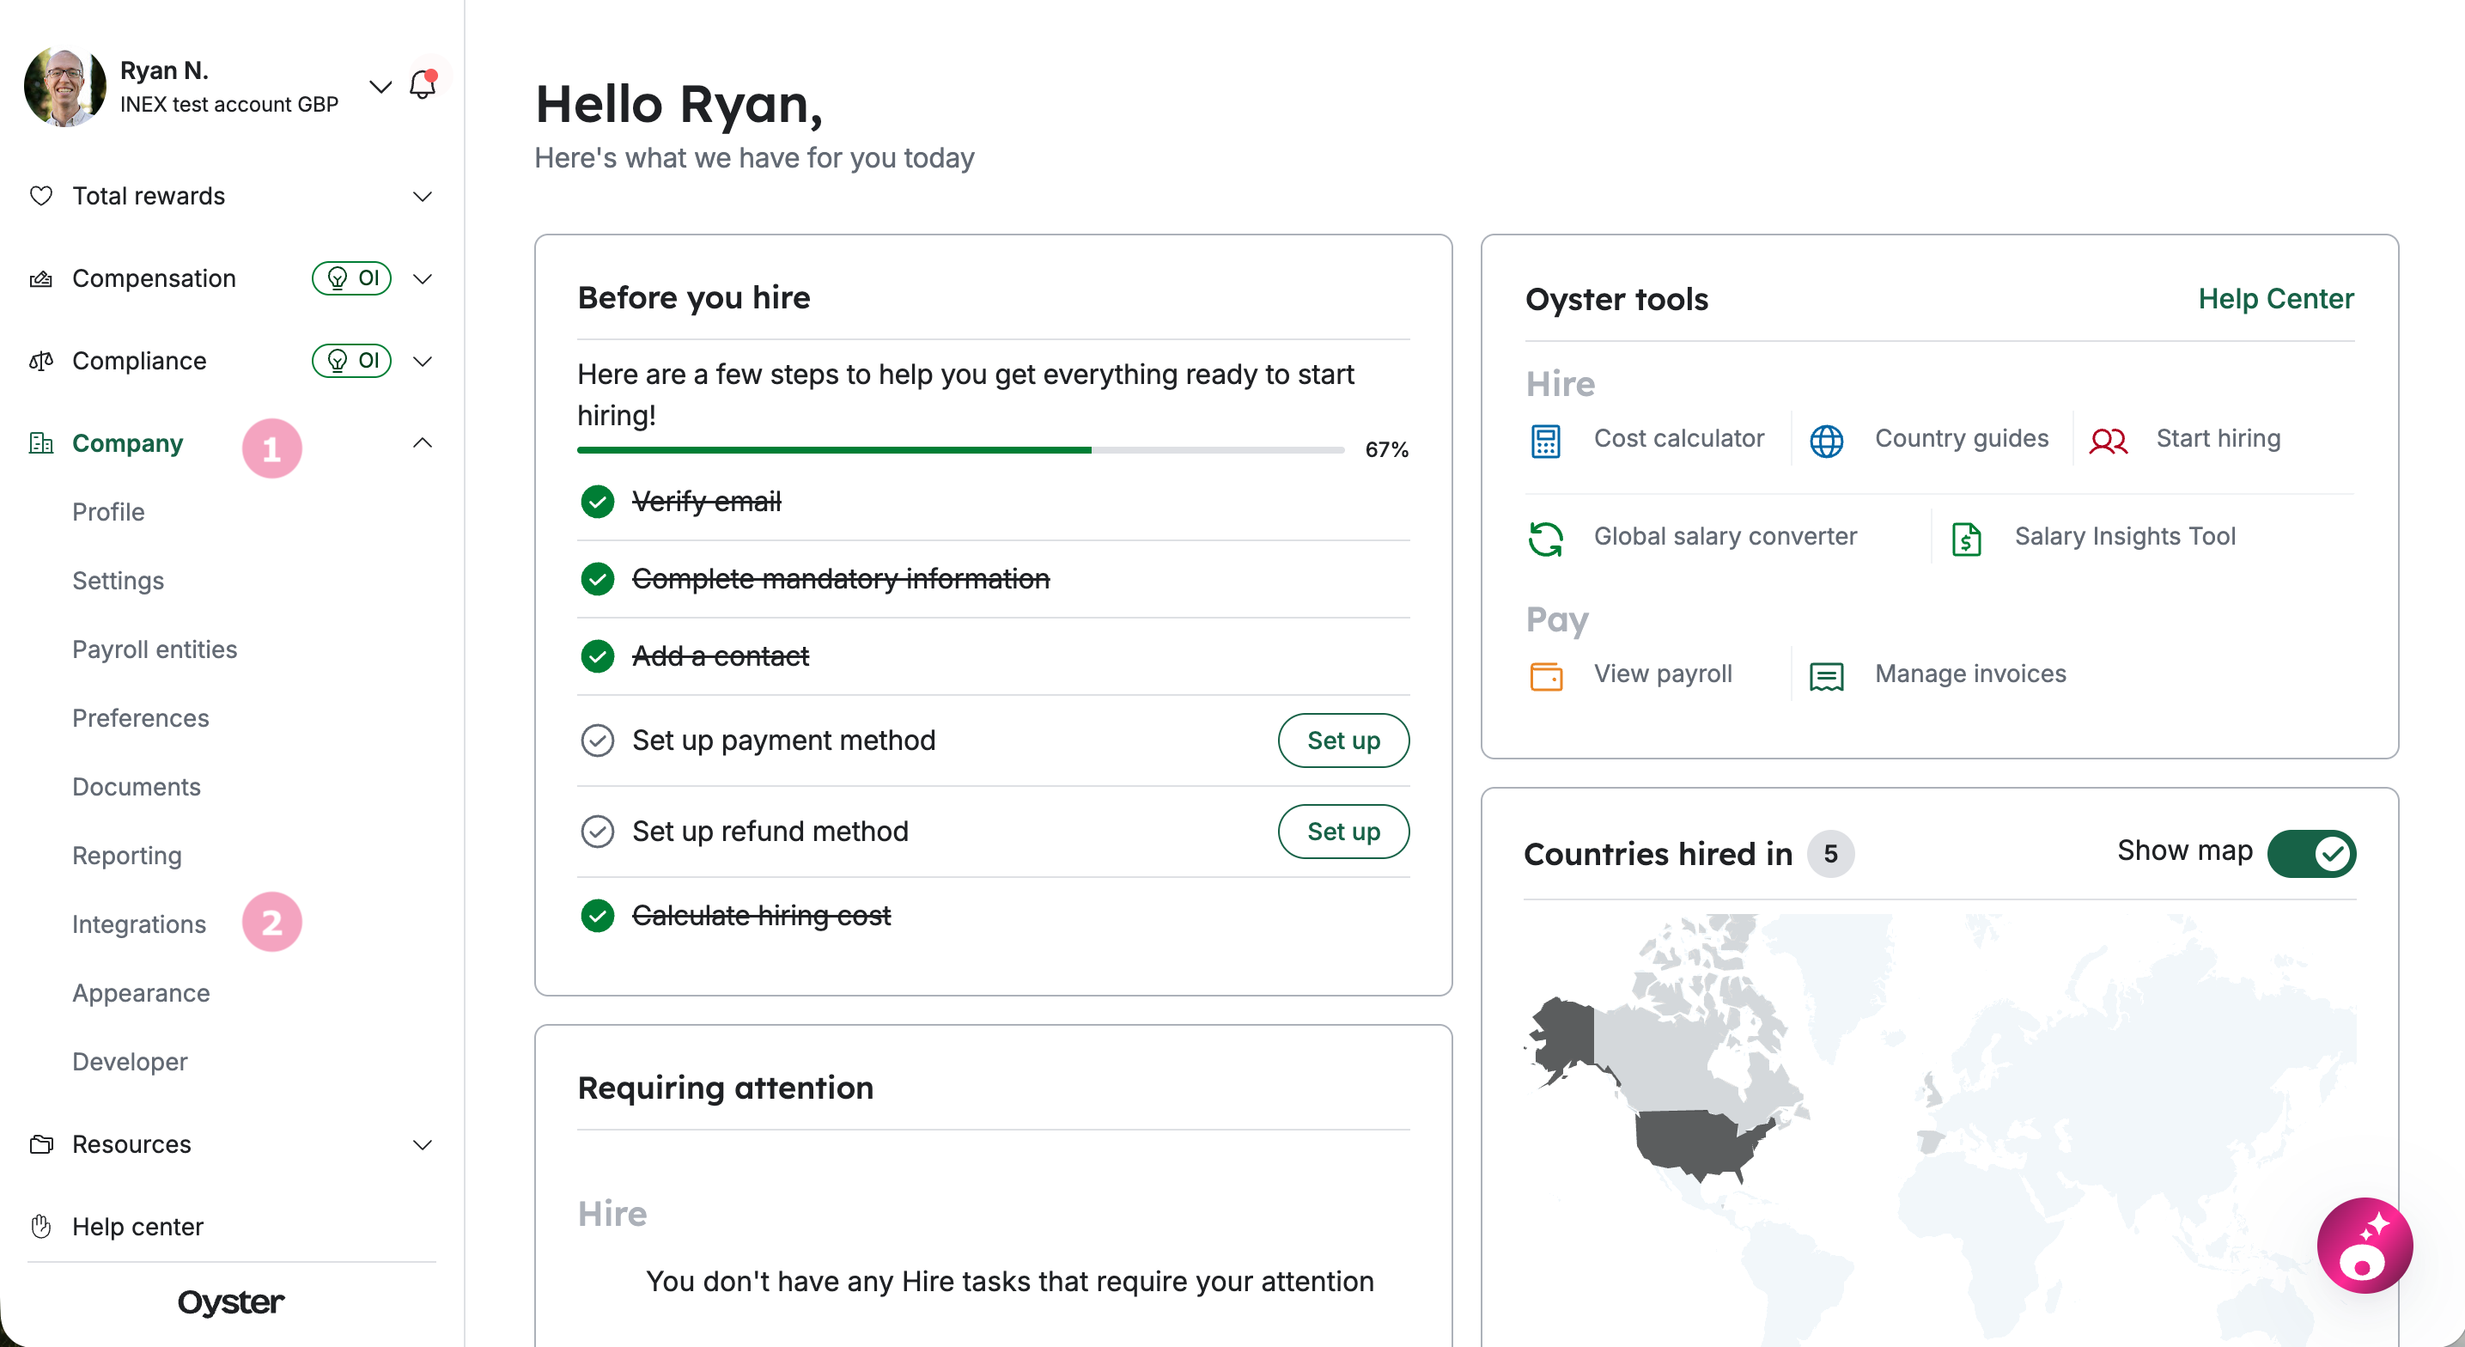Click the Compensation sidebar icon

coord(41,278)
